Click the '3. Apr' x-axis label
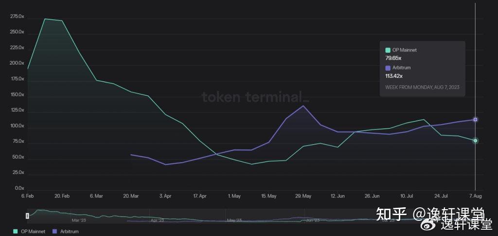 click(x=165, y=196)
